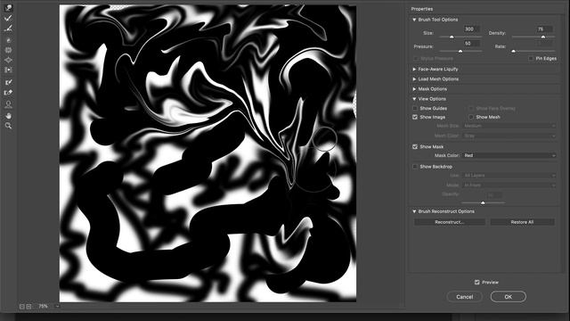Open the Mesh Color dropdown

tap(509, 136)
